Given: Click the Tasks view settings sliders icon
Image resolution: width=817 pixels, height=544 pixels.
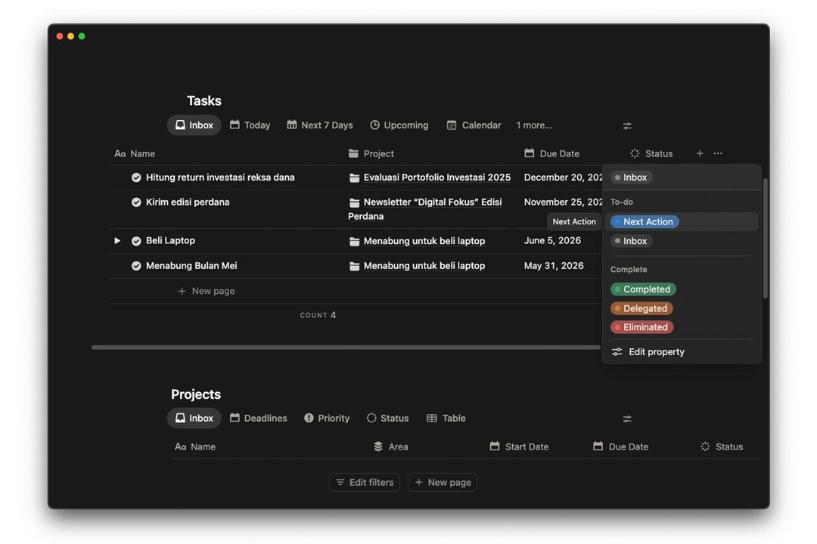Looking at the screenshot, I should pyautogui.click(x=627, y=125).
